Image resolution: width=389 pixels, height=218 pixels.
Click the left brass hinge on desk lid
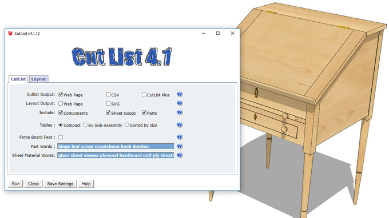pyautogui.click(x=271, y=12)
